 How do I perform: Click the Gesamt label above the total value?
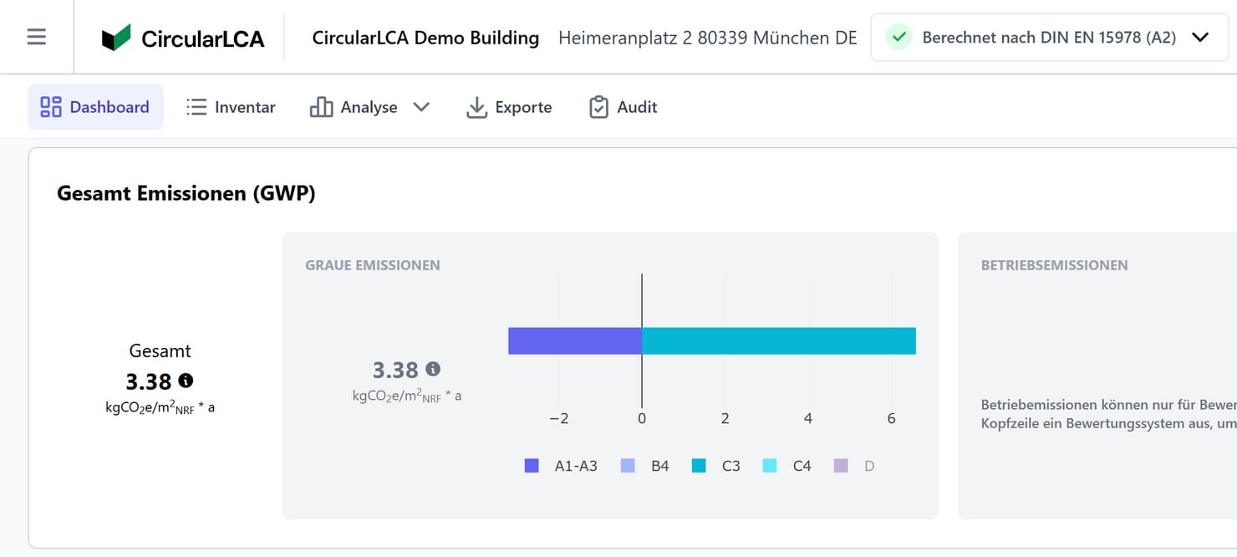click(x=160, y=351)
